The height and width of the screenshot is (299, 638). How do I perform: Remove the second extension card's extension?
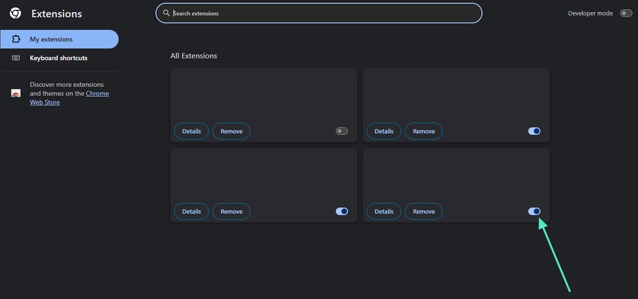click(424, 131)
